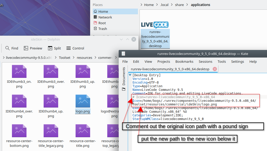Open the Help menu in Kate
Image resolution: width=267 pixels, height=151 pixels.
coord(253,62)
